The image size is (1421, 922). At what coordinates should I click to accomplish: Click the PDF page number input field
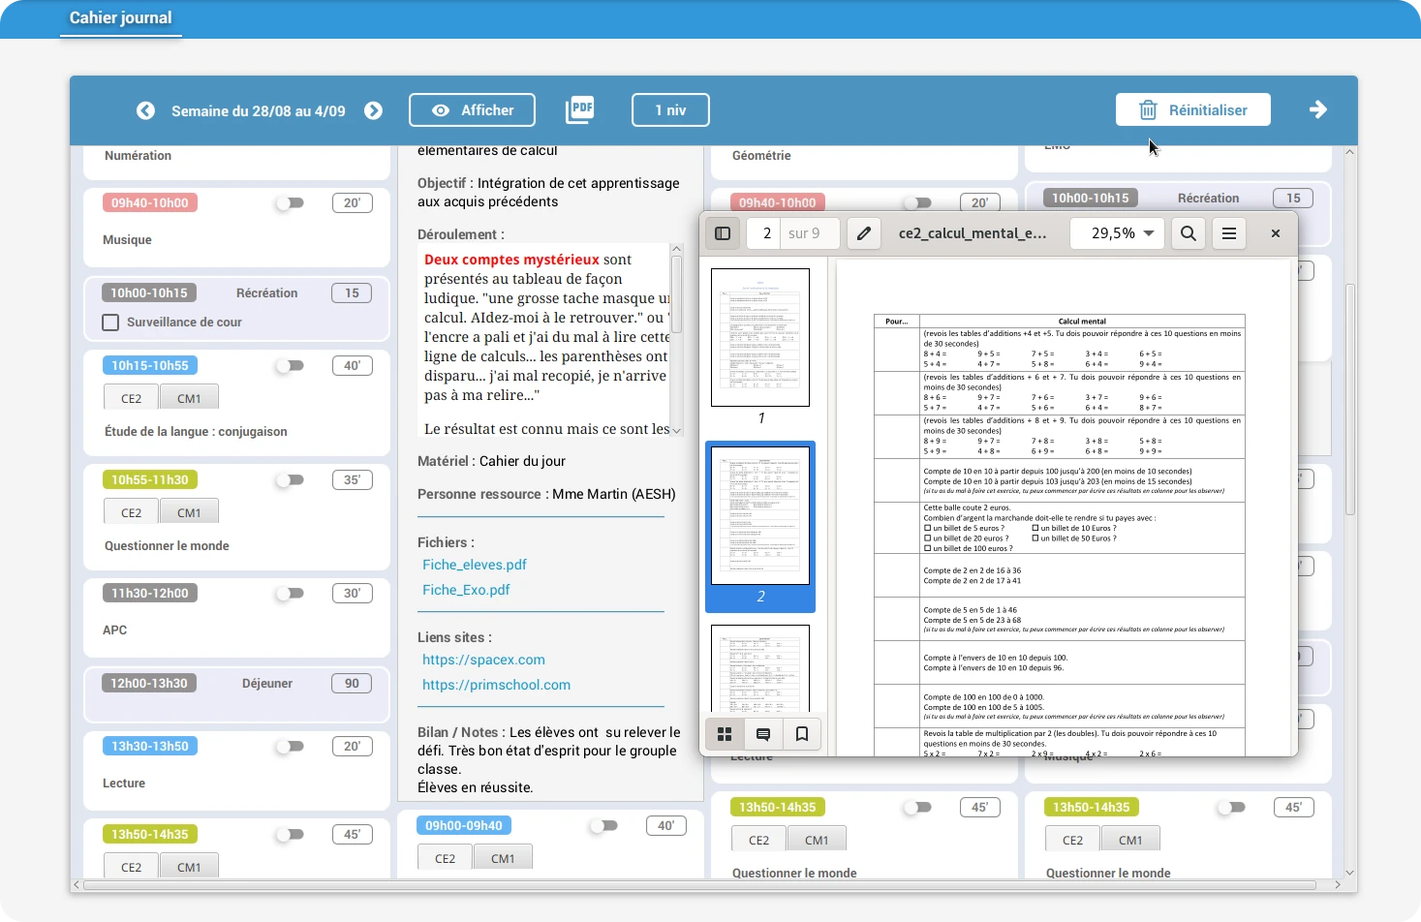(764, 233)
